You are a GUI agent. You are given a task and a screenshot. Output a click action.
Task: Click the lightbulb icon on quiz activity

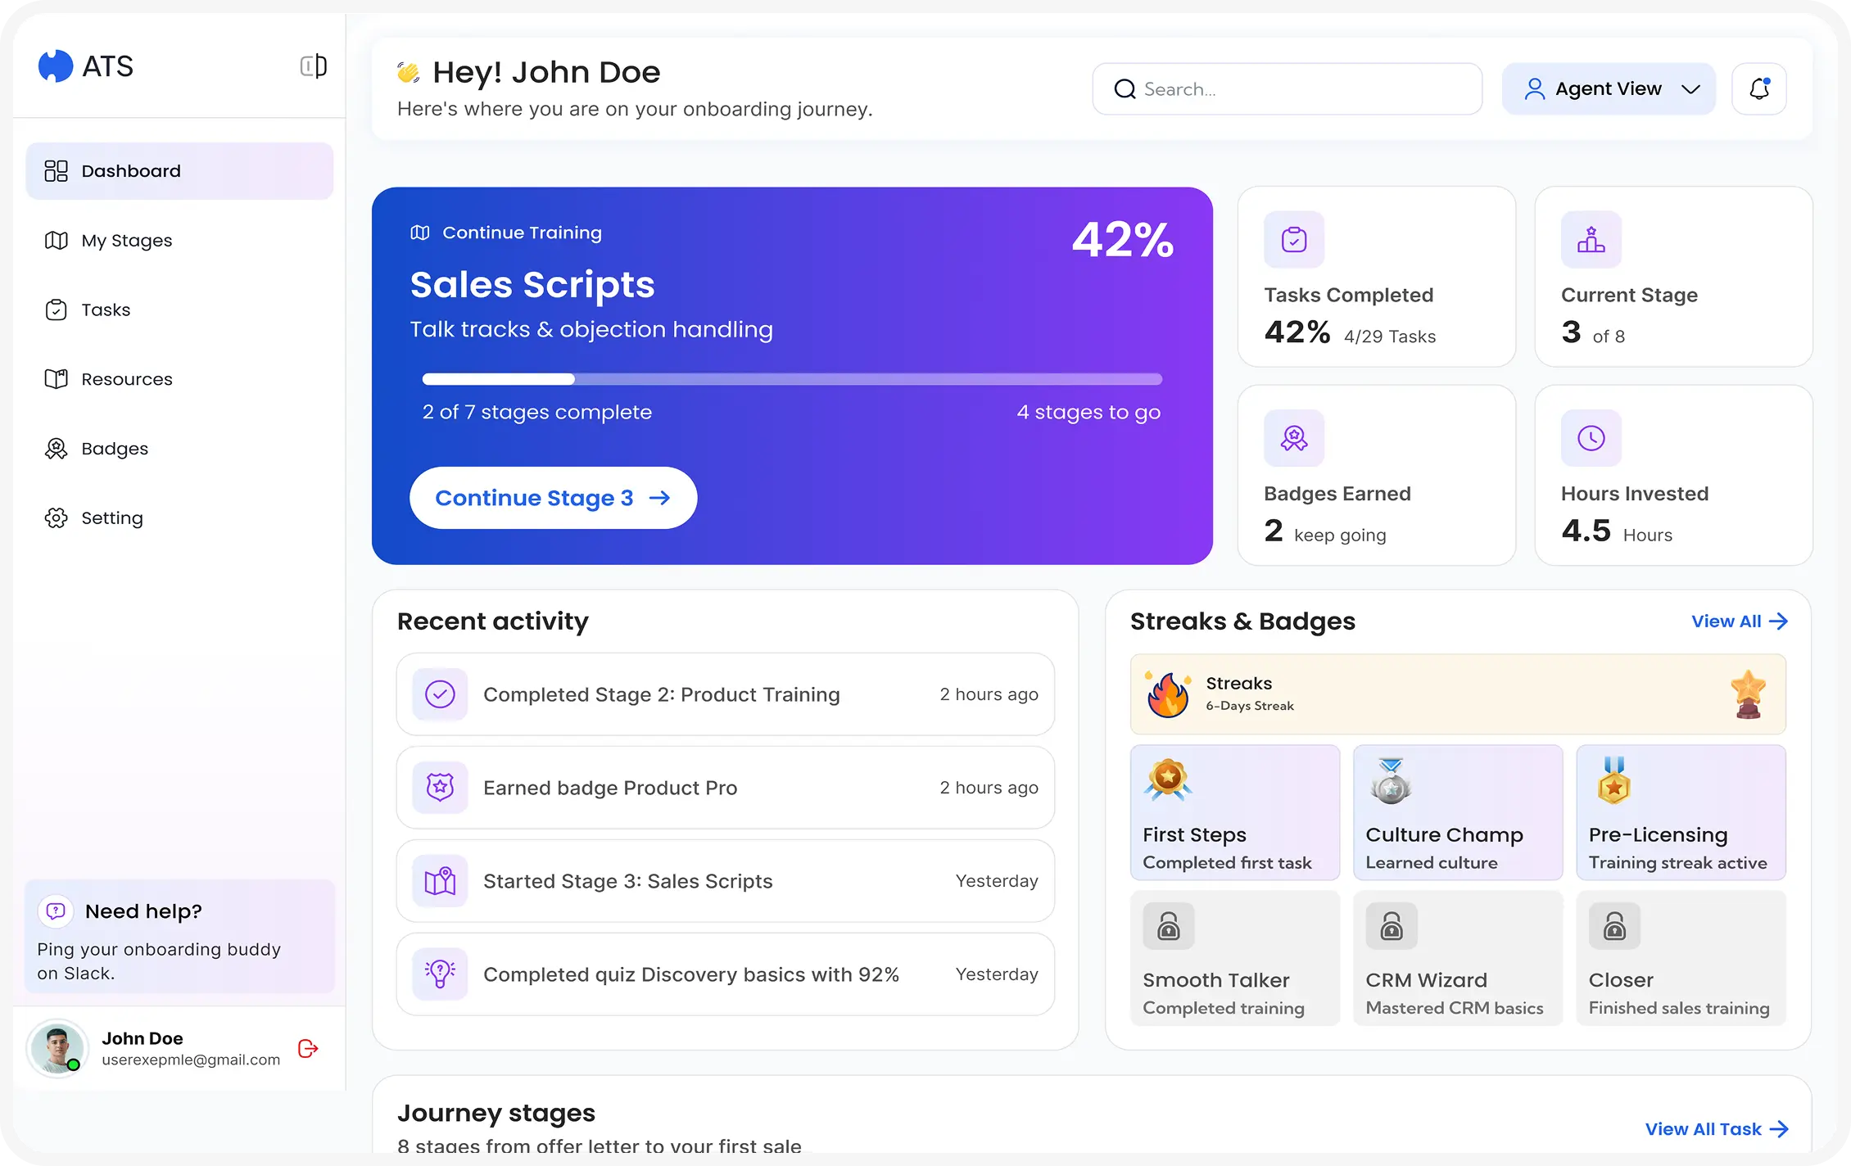point(440,974)
